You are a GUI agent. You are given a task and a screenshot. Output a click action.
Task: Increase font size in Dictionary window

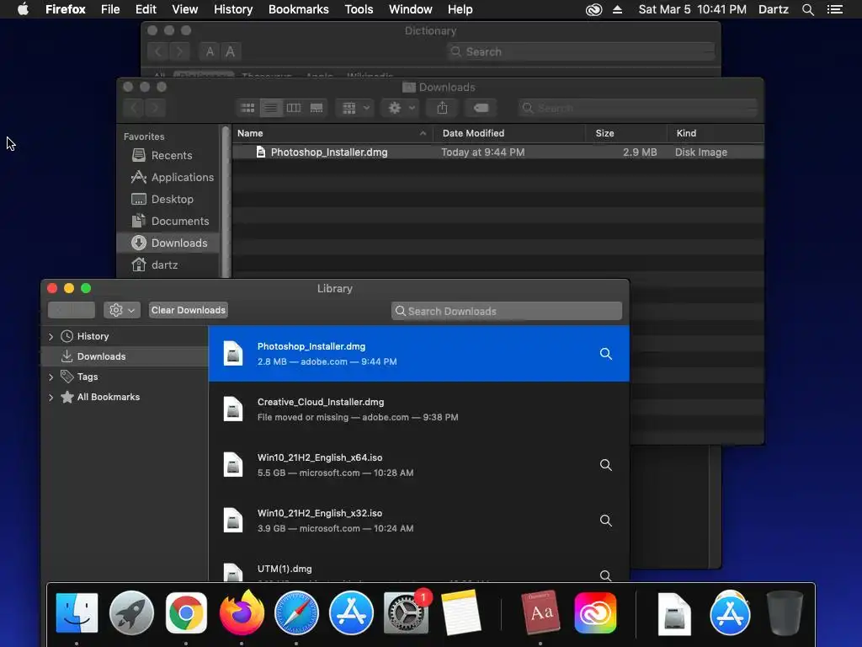click(x=231, y=51)
